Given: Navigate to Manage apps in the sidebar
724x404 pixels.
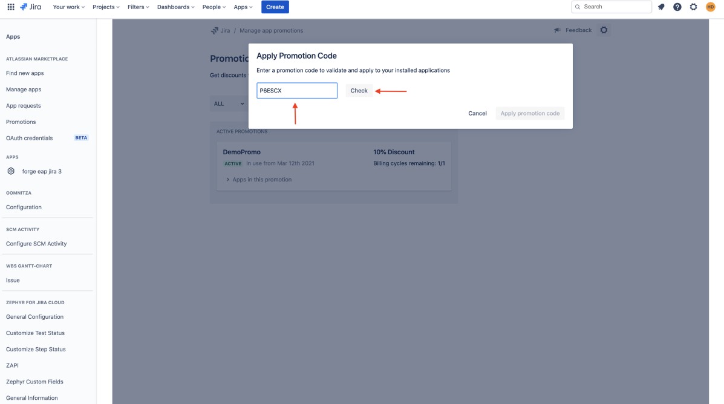Looking at the screenshot, I should 23,89.
